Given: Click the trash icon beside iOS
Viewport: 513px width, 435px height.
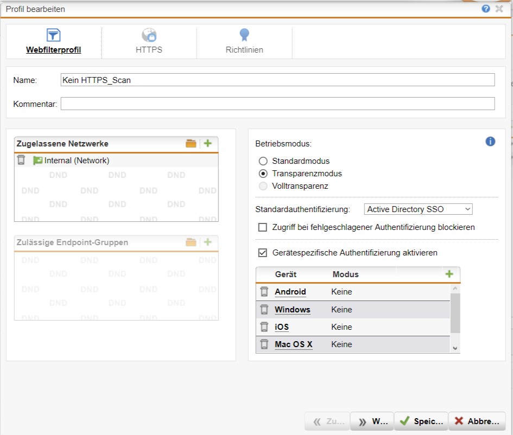Looking at the screenshot, I should pos(264,327).
